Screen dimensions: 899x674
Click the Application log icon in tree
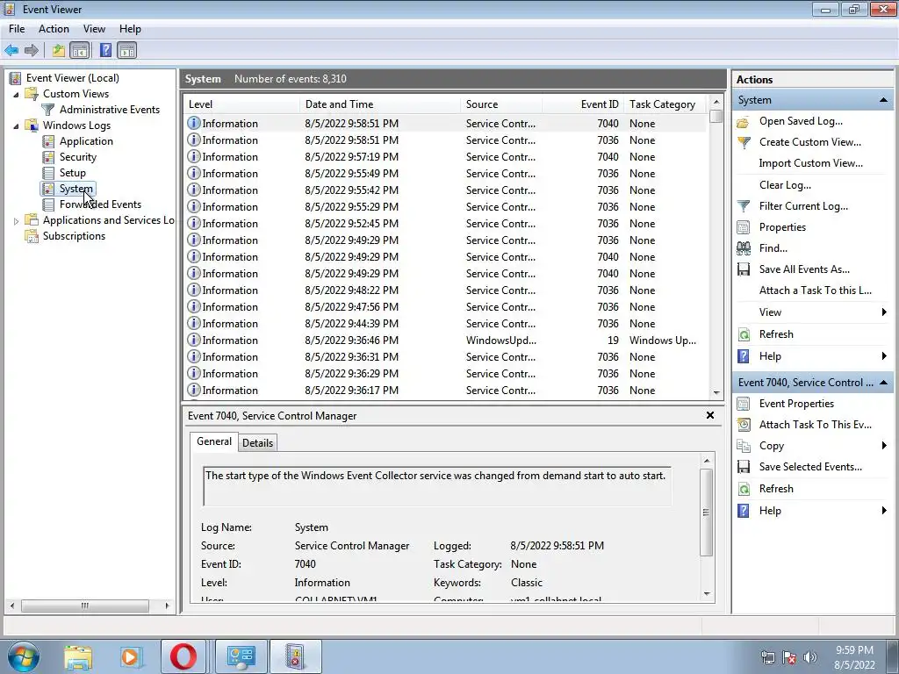click(49, 141)
